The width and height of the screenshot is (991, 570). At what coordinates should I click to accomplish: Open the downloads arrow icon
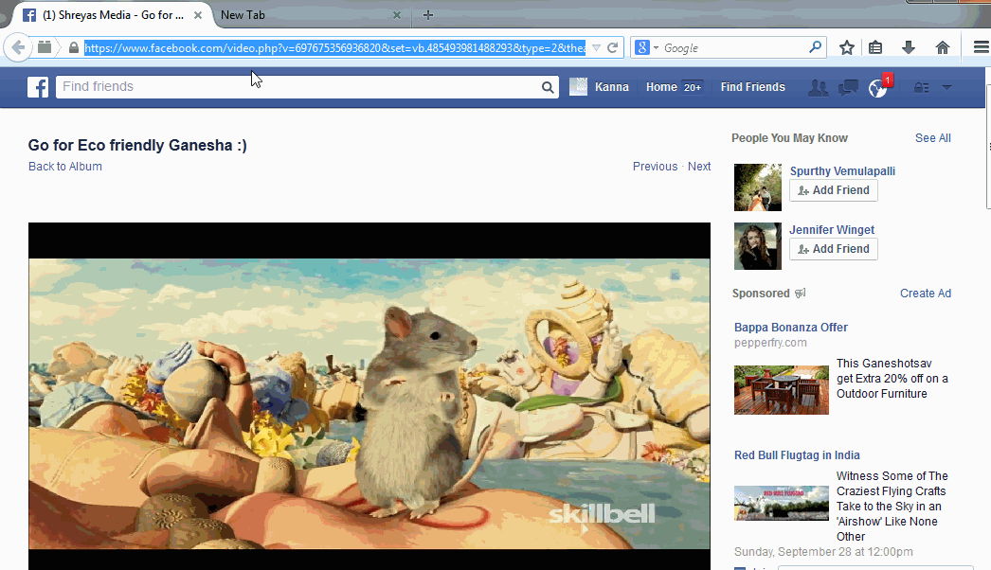point(909,47)
